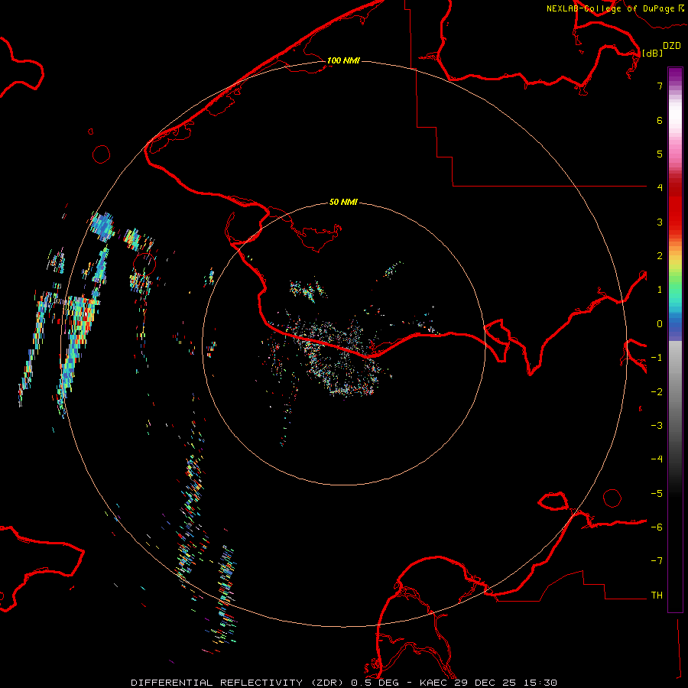Click the 50 NMI range ring label
Screen dimensions: 688x688
tap(343, 202)
